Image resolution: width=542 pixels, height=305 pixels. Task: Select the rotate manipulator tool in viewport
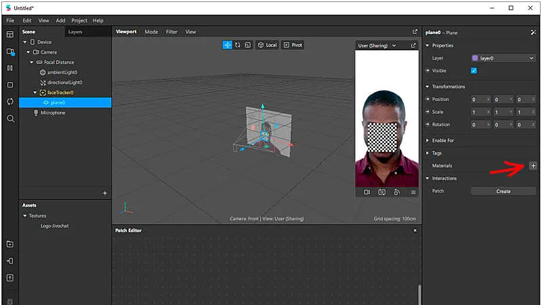point(238,45)
